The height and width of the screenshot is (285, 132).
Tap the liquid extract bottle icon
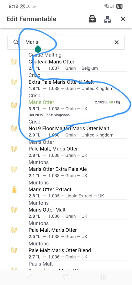click(x=14, y=190)
